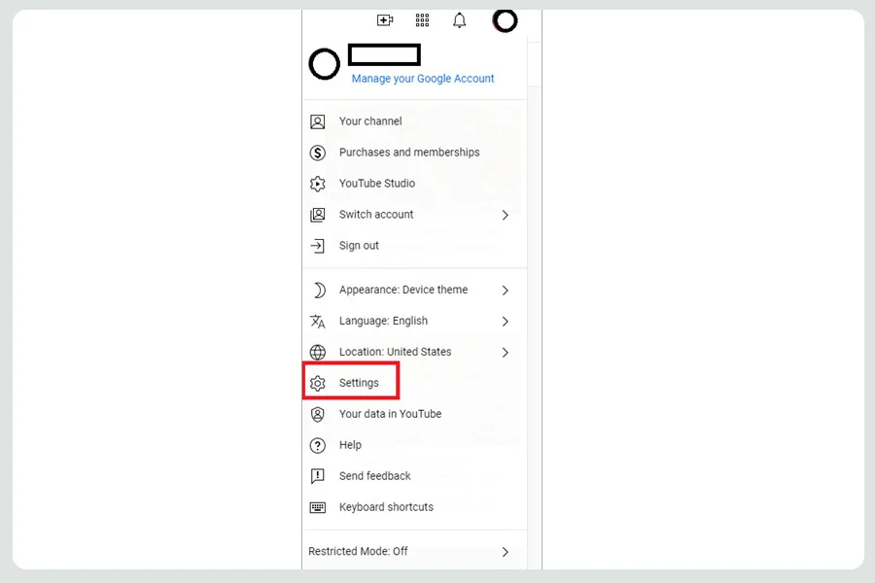
Task: Click the YouTube Studio gear-play icon
Action: [318, 184]
